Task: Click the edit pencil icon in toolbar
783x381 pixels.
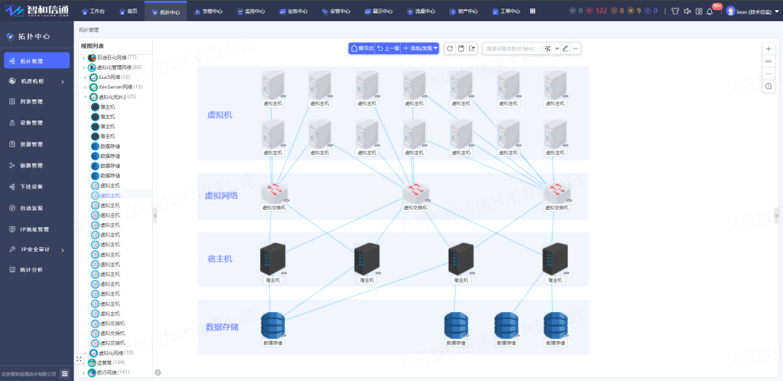Action: 565,49
